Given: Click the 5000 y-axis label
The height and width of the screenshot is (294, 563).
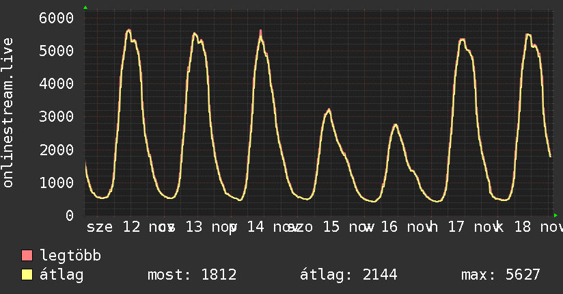Looking at the screenshot, I should click(x=57, y=51).
